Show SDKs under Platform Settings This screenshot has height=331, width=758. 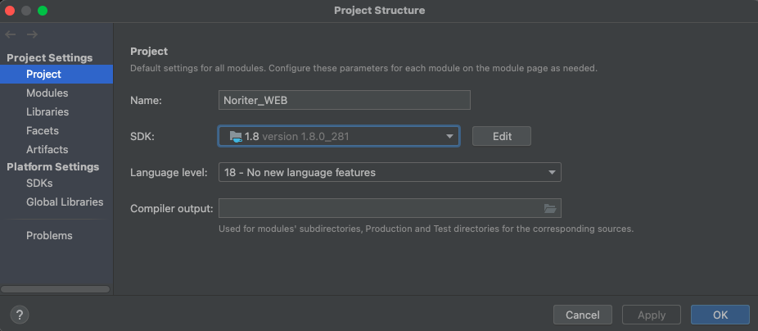pyautogui.click(x=39, y=183)
